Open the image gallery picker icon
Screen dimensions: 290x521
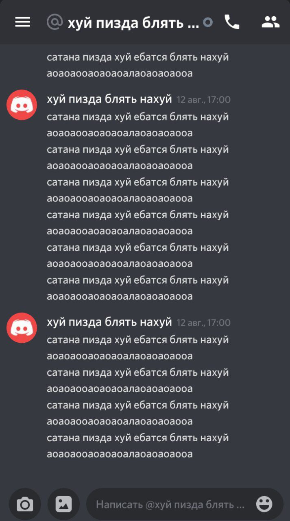63,504
